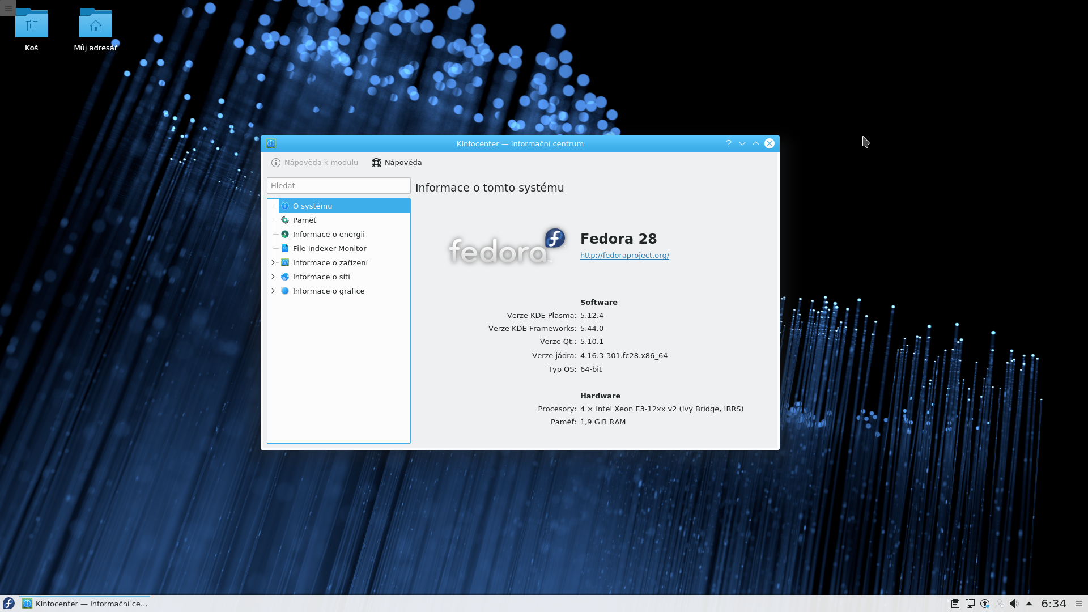
Task: Click the Hledat search field
Action: click(x=338, y=185)
